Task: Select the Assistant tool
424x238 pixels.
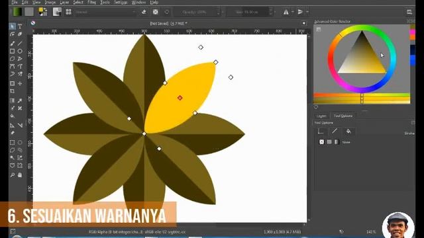Action: [x=13, y=125]
